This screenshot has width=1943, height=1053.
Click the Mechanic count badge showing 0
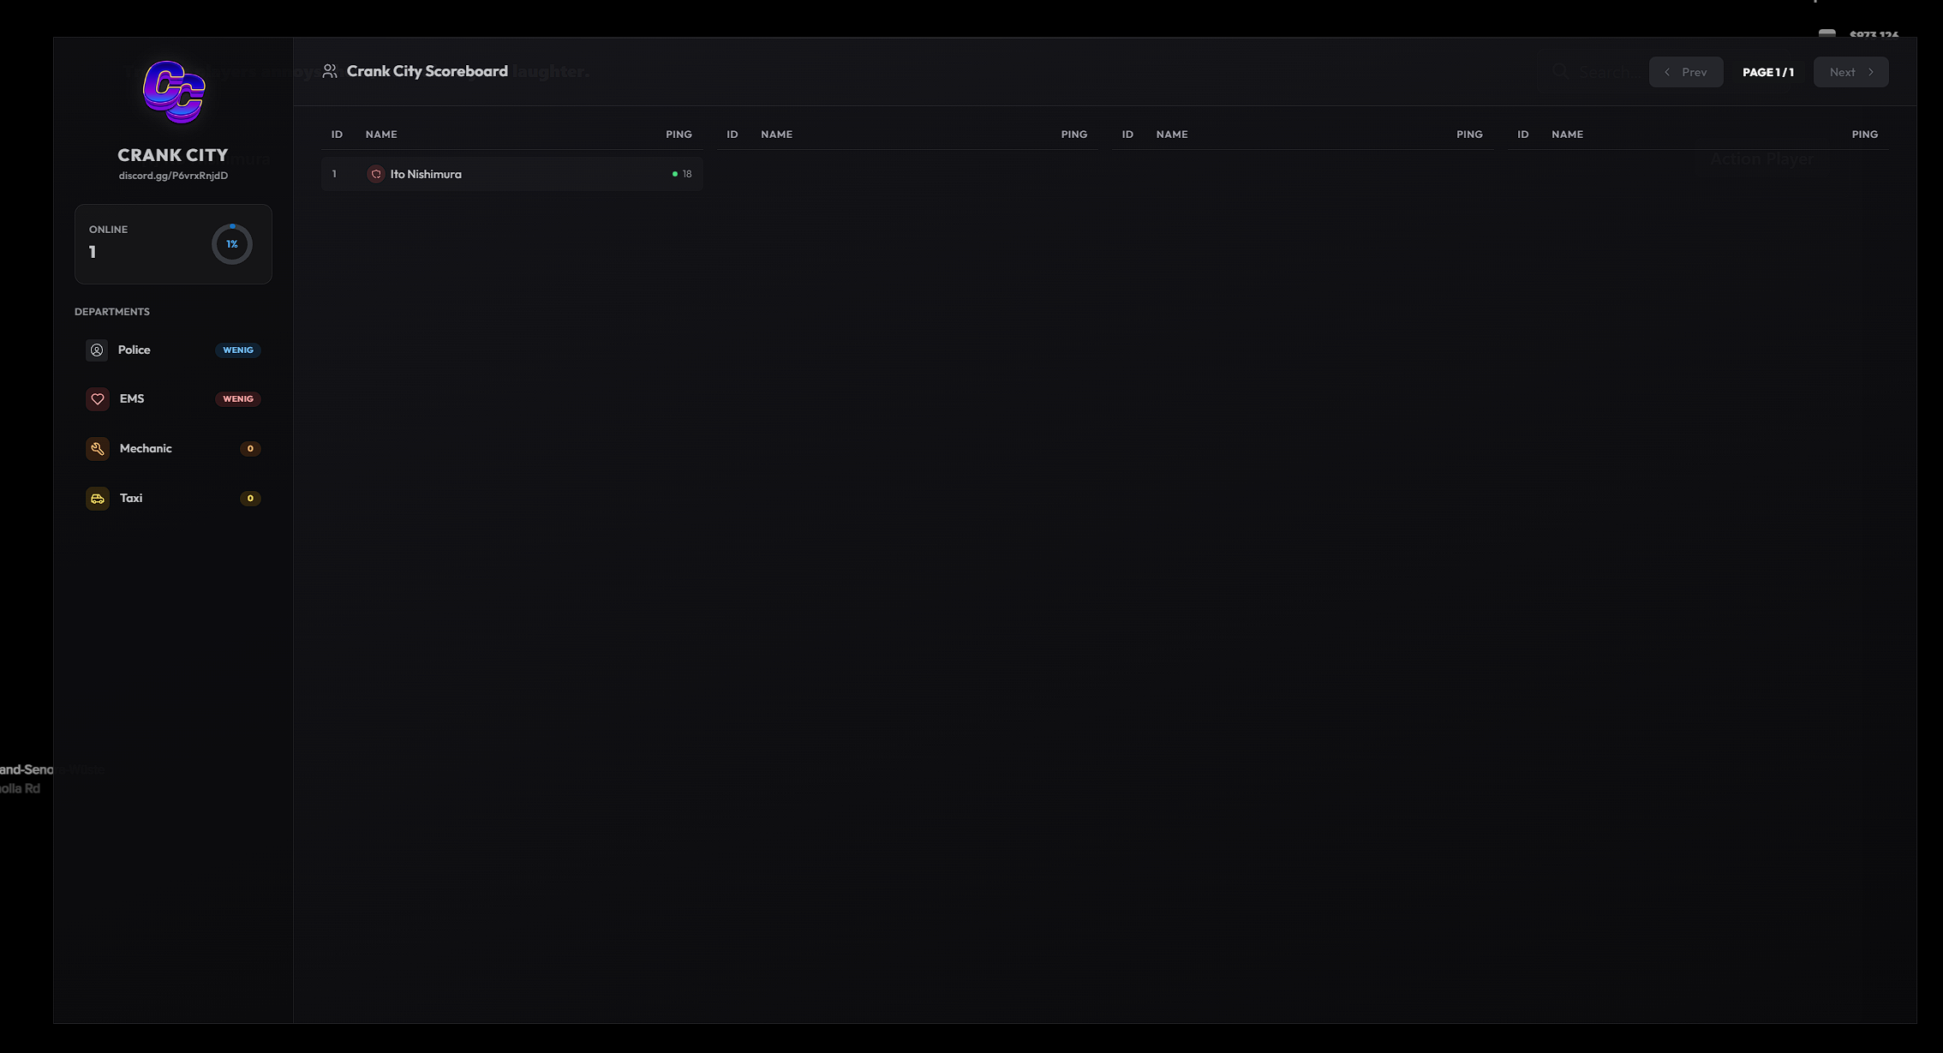point(250,449)
